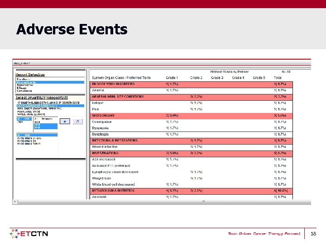Screen dimensions: 326x244
Task: Select the All ARM entry
Action: pos(37,135)
